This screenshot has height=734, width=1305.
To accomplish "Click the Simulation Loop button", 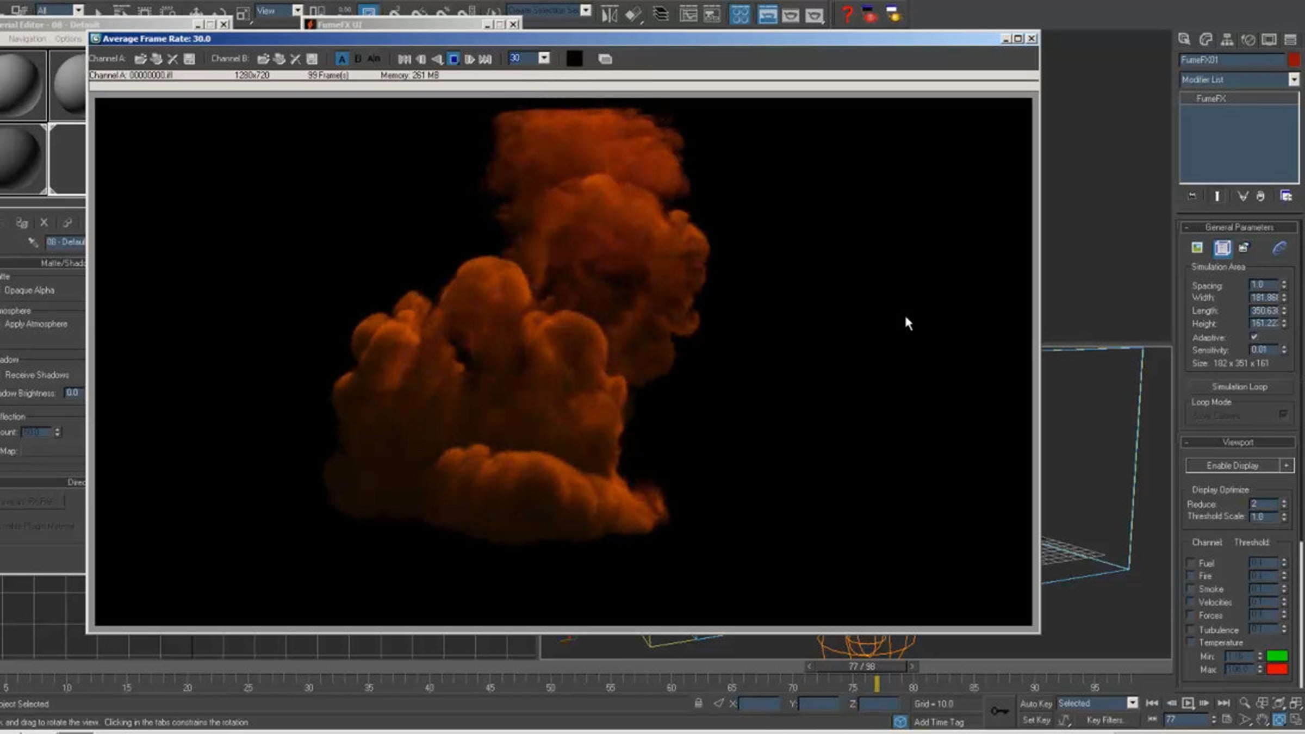I will point(1239,387).
